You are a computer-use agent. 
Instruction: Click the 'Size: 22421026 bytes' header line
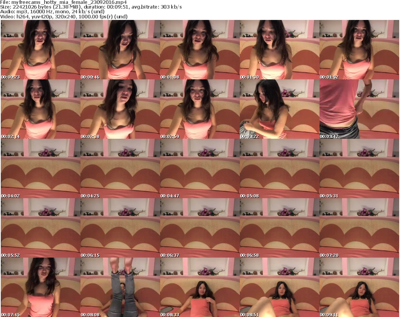pos(91,7)
